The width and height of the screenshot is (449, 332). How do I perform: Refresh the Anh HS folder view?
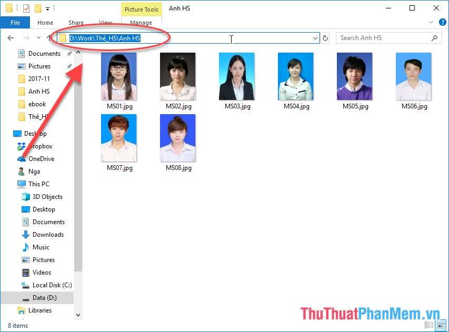[x=325, y=38]
